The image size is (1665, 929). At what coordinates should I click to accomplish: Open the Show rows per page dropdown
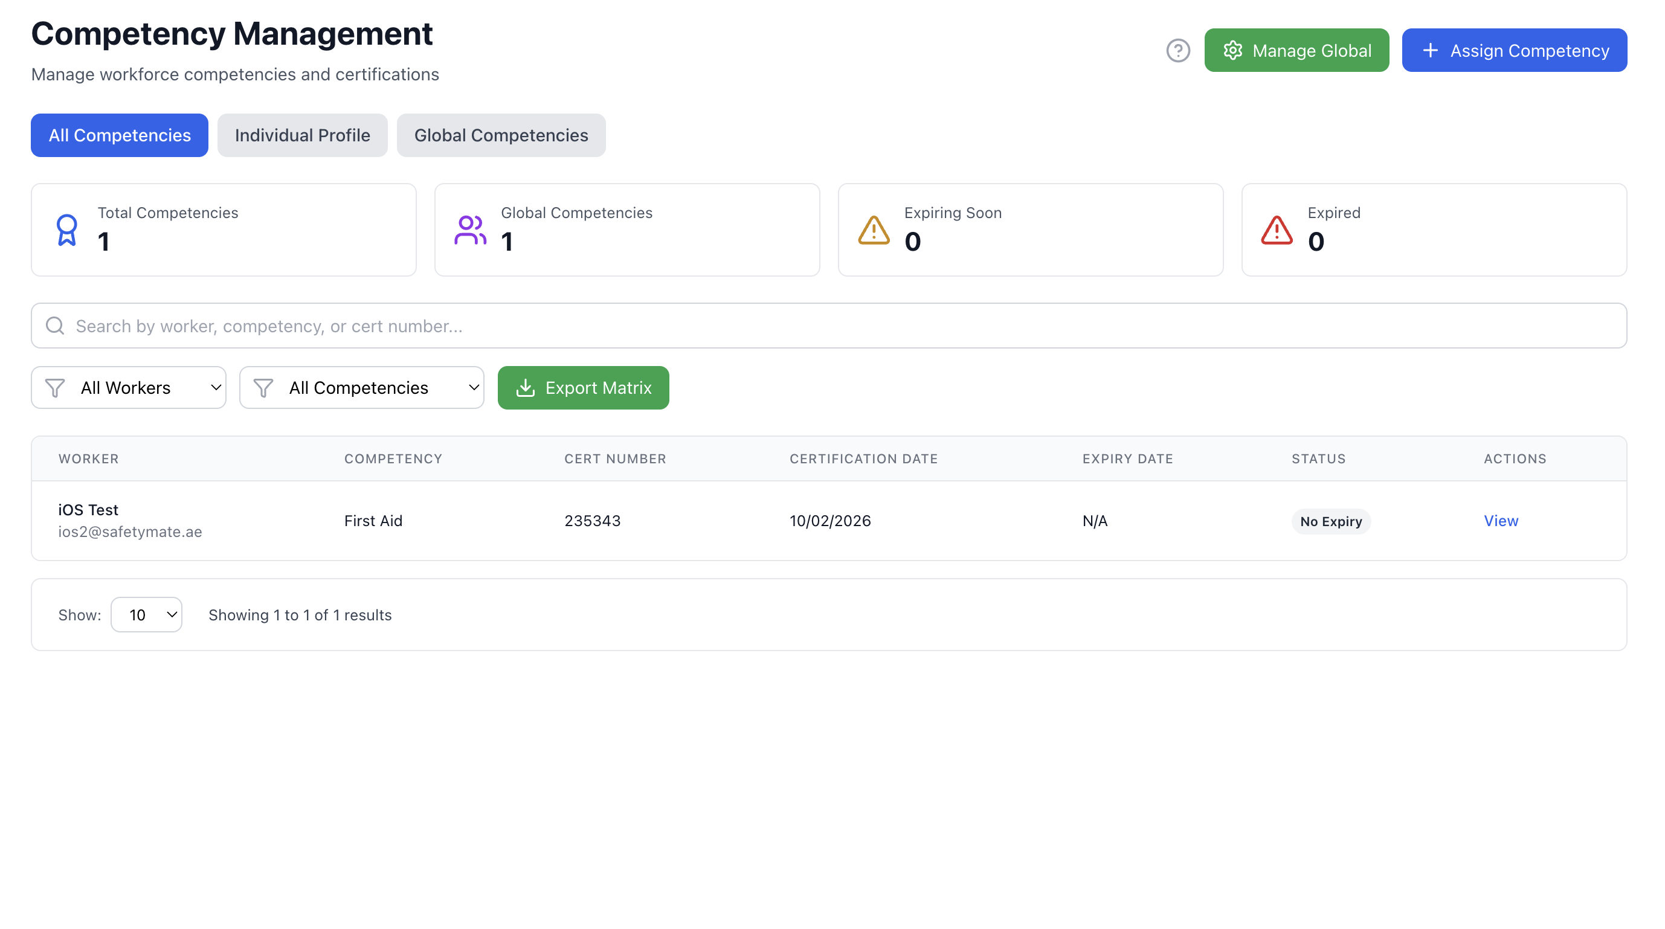click(x=146, y=614)
